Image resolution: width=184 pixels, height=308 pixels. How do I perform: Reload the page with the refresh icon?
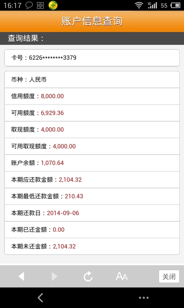(x=88, y=276)
